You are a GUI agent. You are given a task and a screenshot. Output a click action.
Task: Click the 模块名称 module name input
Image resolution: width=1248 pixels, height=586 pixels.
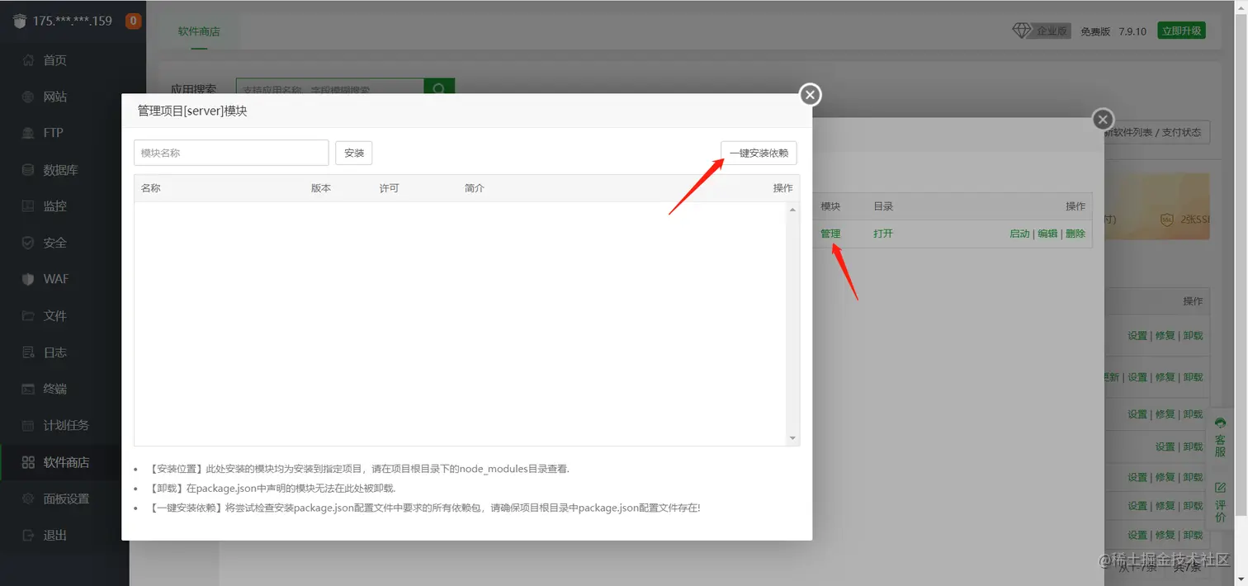click(231, 153)
